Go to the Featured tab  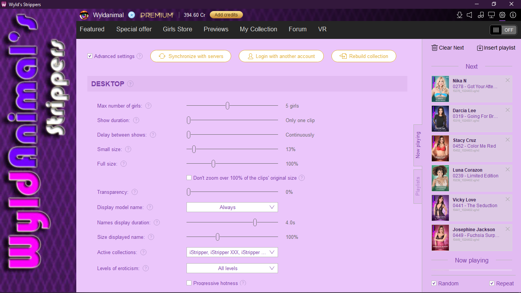point(92,29)
